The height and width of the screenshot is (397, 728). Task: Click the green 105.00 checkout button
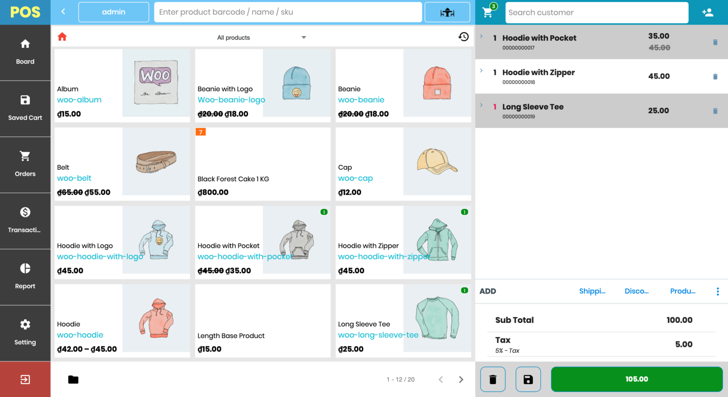637,379
